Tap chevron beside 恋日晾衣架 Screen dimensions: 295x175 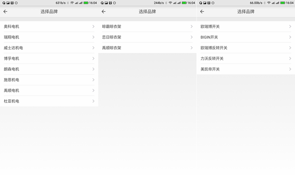[192, 37]
